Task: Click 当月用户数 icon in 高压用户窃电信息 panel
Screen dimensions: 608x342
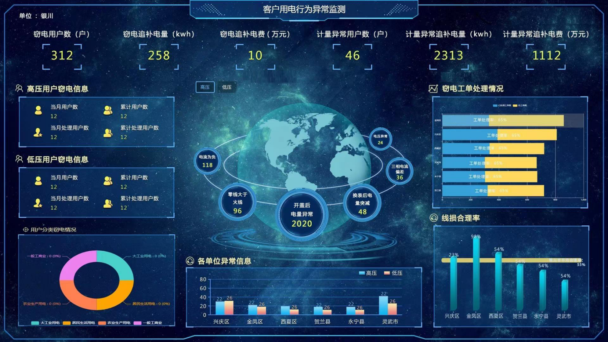Action: click(x=38, y=110)
